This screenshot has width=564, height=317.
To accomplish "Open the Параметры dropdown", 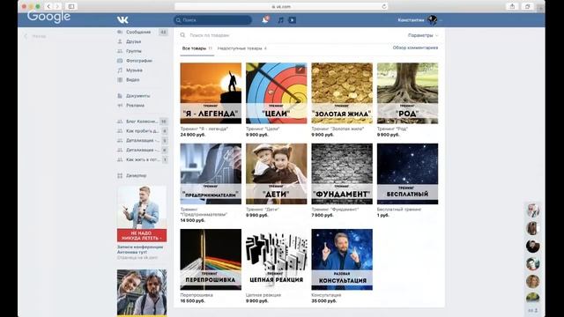I will (x=423, y=35).
